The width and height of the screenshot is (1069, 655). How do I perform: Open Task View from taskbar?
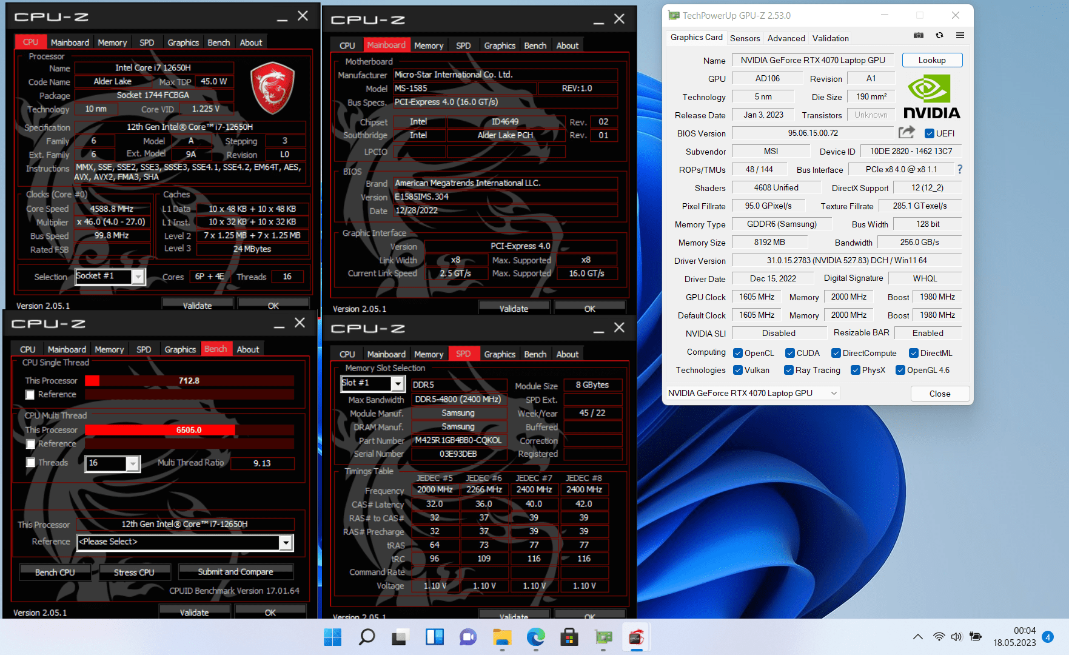pos(400,637)
